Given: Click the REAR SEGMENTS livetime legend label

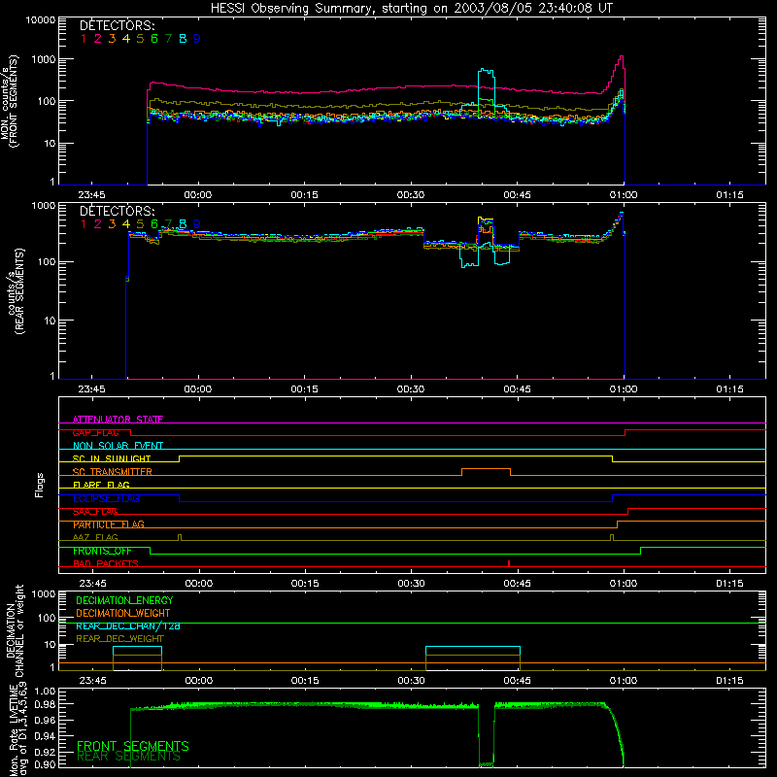Looking at the screenshot, I should pos(128,757).
